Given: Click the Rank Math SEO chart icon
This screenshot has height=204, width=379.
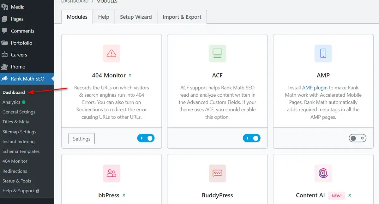Looking at the screenshot, I should (4, 79).
